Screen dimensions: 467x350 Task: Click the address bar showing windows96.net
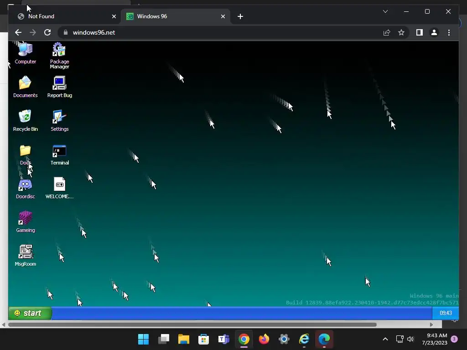[x=220, y=32]
